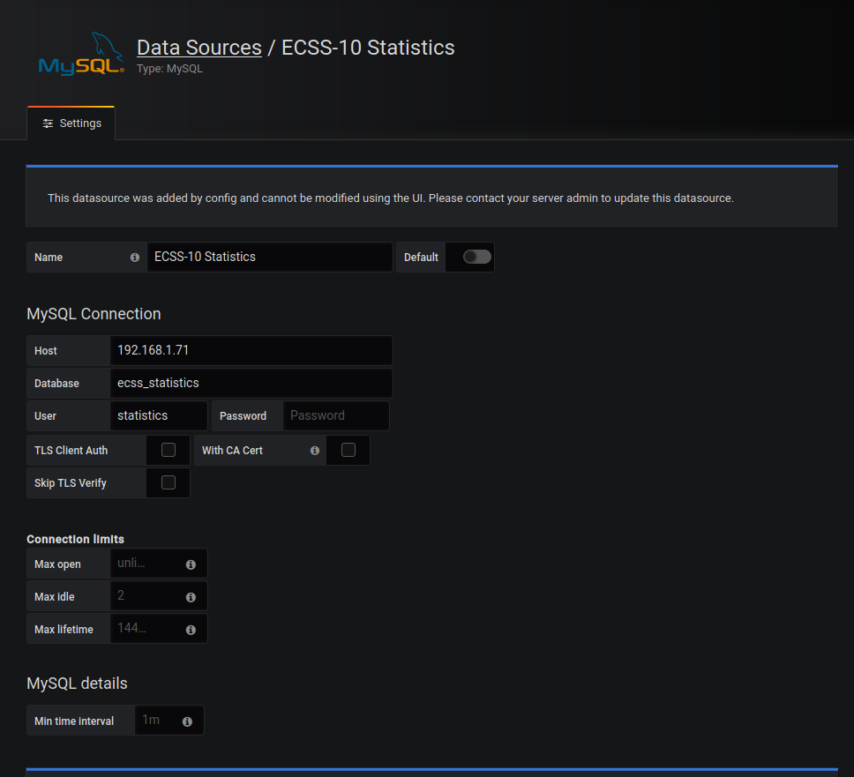This screenshot has width=854, height=777.
Task: Click the Min time interval info icon
Action: [x=187, y=721]
